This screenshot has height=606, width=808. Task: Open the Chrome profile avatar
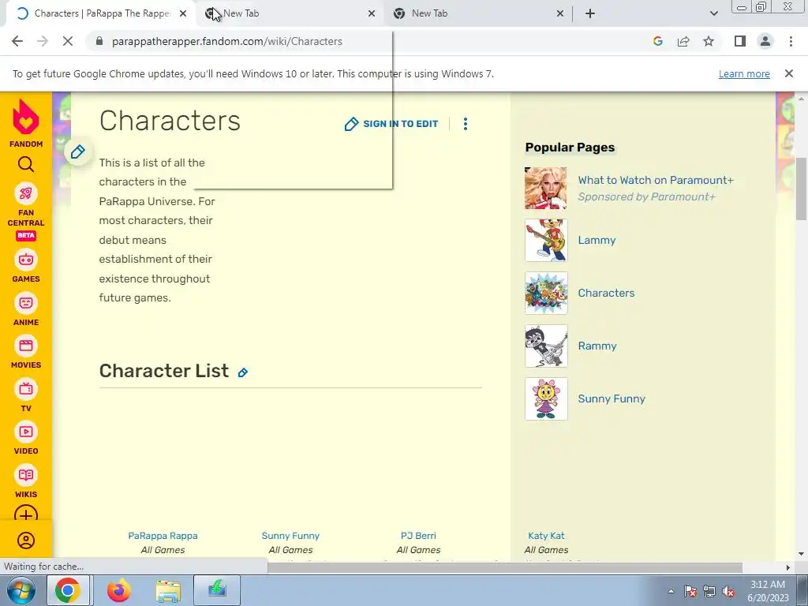click(765, 41)
